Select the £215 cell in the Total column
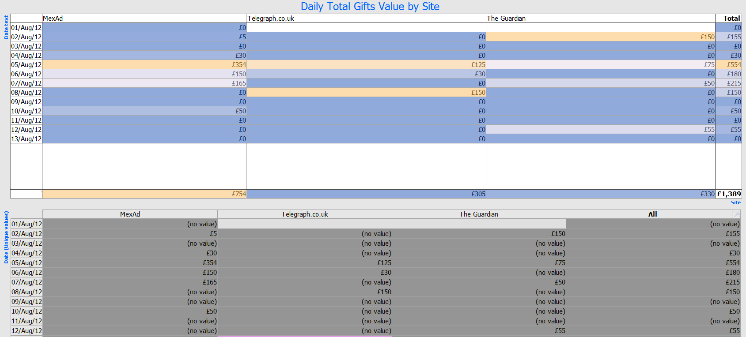This screenshot has width=746, height=337. point(728,83)
